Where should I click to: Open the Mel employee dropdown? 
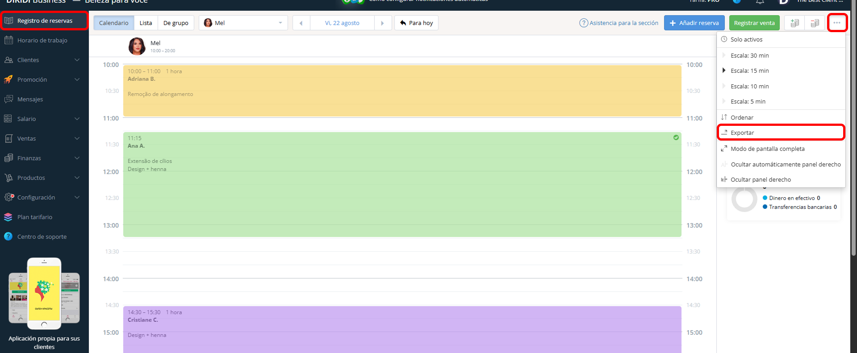(x=242, y=23)
